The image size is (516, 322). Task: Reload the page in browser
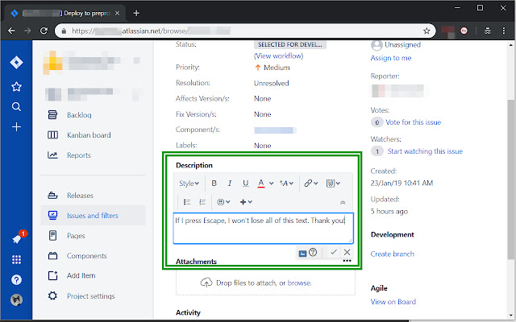click(x=44, y=31)
